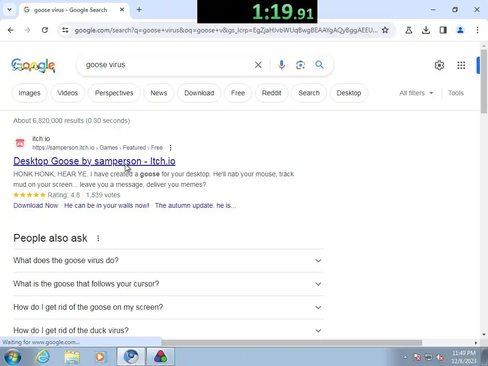Click the Download Now sitelink
Image resolution: width=488 pixels, height=366 pixels.
pyautogui.click(x=36, y=205)
